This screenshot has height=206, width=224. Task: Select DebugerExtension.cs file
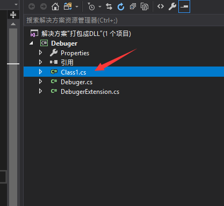(90, 92)
